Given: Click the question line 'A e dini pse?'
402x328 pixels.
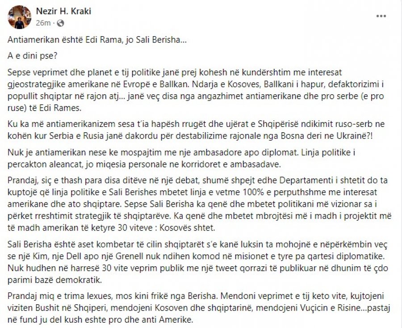Looking at the screenshot, I should pyautogui.click(x=33, y=56).
